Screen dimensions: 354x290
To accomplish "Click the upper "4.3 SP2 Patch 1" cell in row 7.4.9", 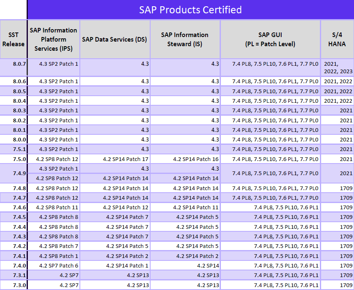I will click(x=54, y=169).
